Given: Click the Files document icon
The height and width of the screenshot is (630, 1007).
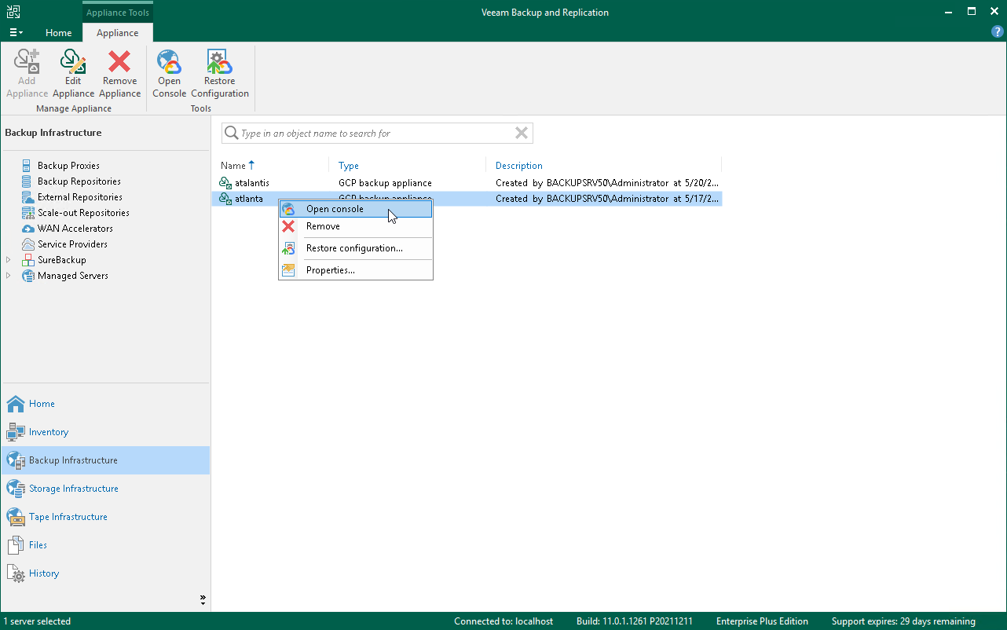Looking at the screenshot, I should 16,545.
